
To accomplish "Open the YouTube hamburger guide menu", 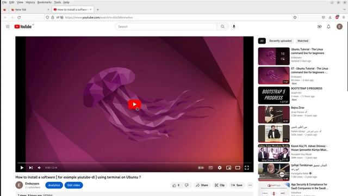I will 8,27.
